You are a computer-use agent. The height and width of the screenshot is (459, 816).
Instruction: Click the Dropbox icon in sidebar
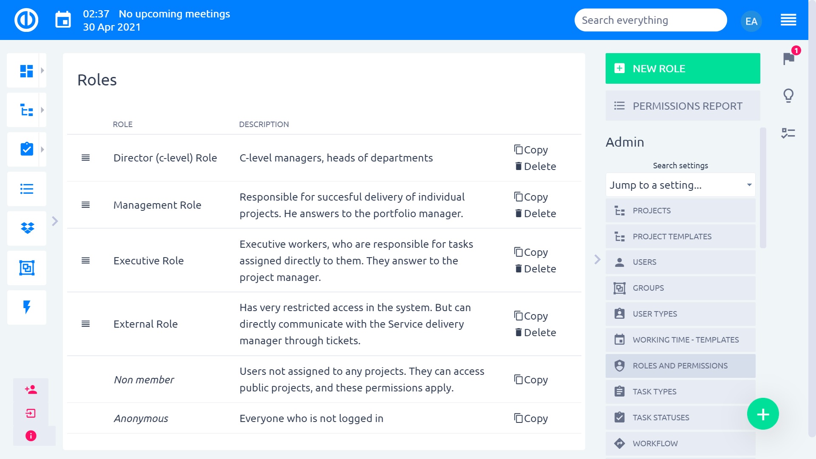pyautogui.click(x=27, y=228)
